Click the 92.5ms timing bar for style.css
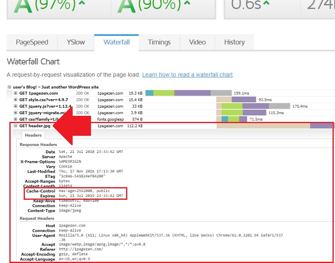335x263 pixels. click(236, 99)
